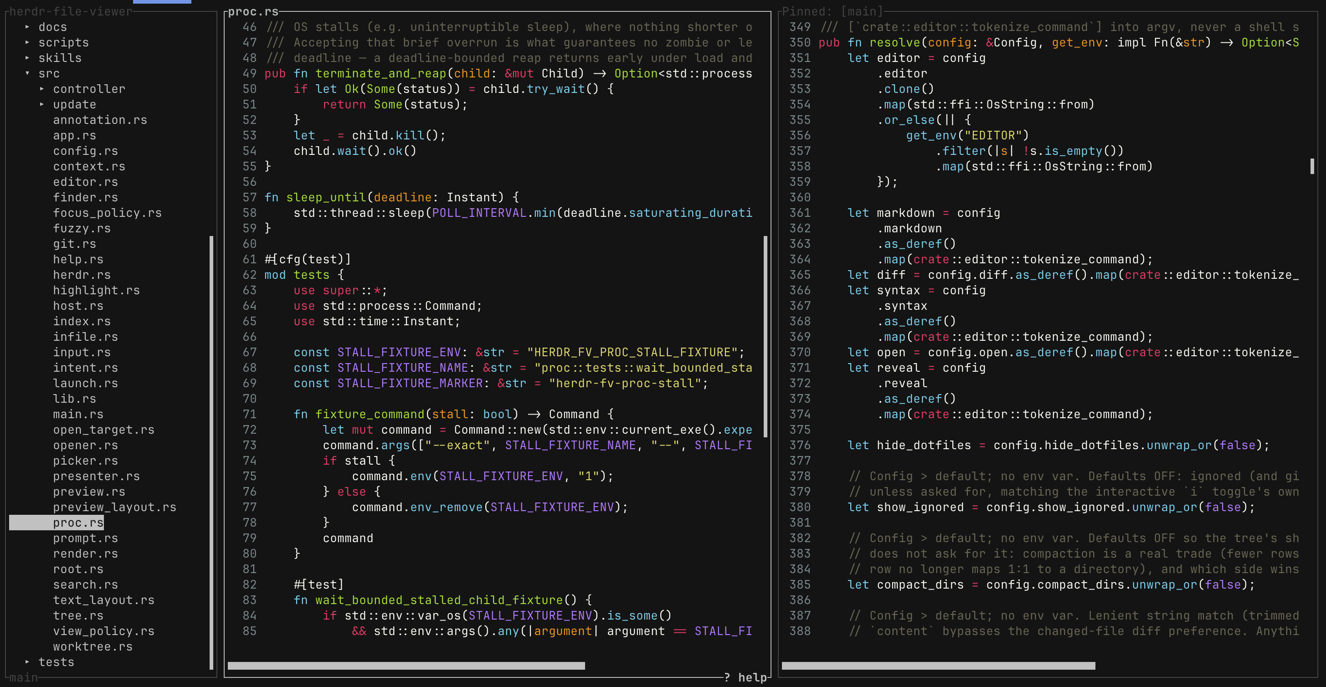1326x687 pixels.
Task: Open opener.rs in the tree
Action: point(86,445)
